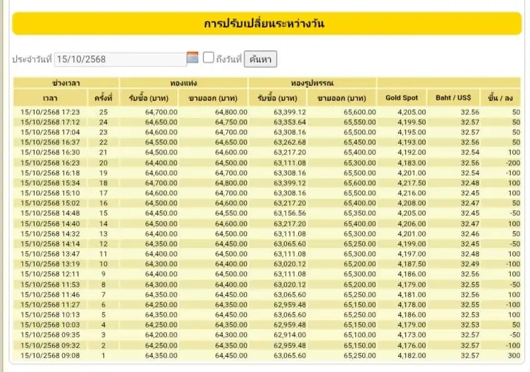The image size is (530, 372).
Task: Click the Gold Spot column header
Action: [x=402, y=98]
